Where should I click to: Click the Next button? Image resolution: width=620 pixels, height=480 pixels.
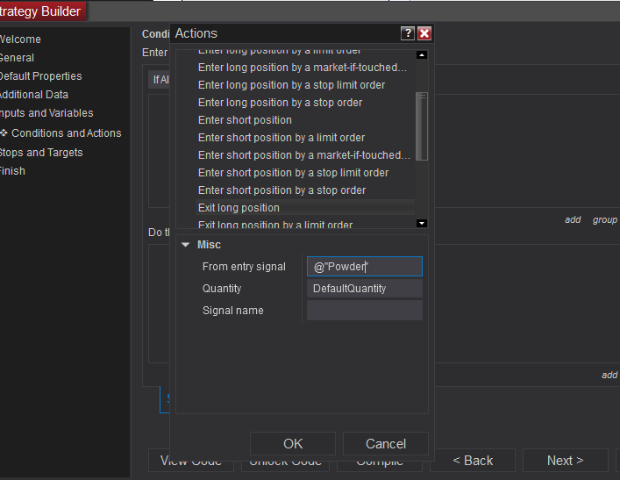565,461
